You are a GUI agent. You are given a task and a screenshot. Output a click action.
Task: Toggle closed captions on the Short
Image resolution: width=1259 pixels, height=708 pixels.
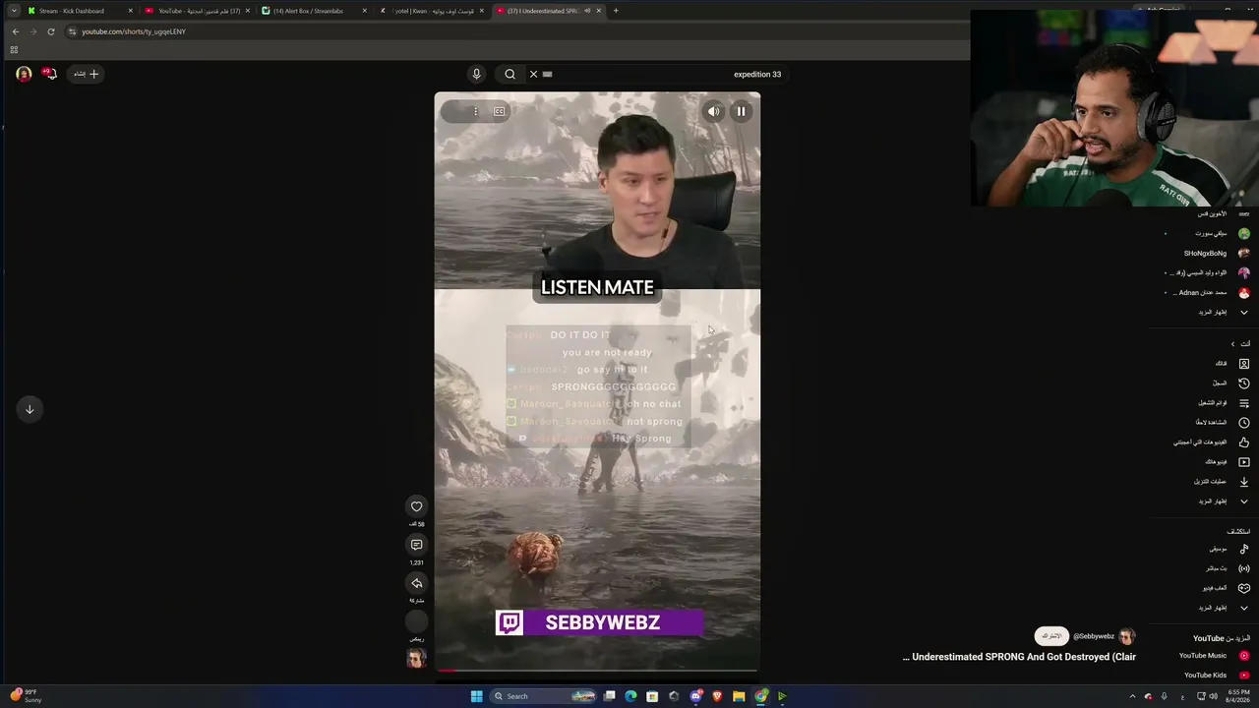click(500, 111)
